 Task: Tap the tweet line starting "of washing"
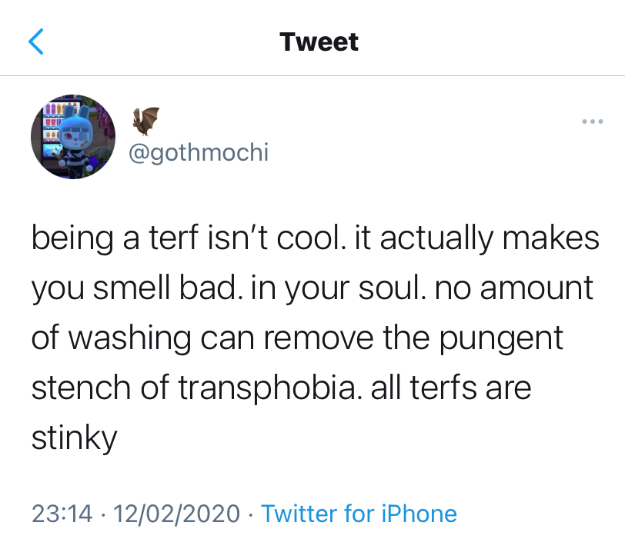(297, 338)
